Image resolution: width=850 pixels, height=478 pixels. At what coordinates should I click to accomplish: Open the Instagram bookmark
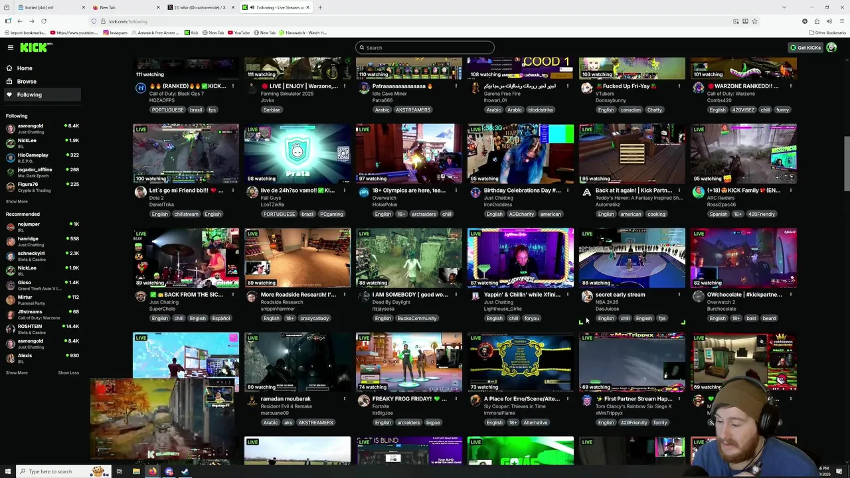tap(116, 33)
